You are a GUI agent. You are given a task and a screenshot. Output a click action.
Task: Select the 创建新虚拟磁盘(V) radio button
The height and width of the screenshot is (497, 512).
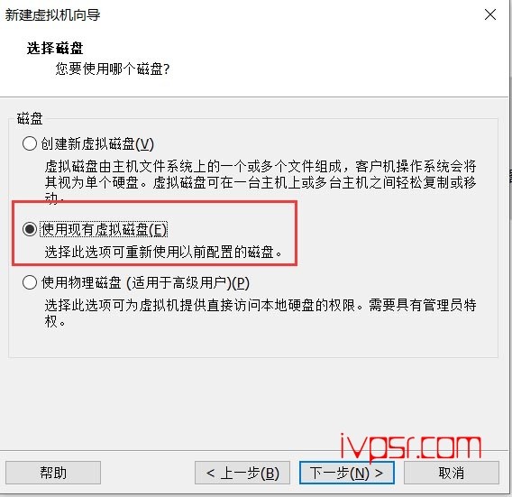(x=30, y=143)
